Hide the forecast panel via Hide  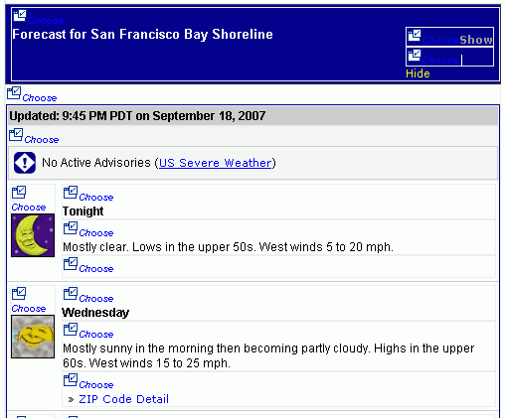click(418, 73)
